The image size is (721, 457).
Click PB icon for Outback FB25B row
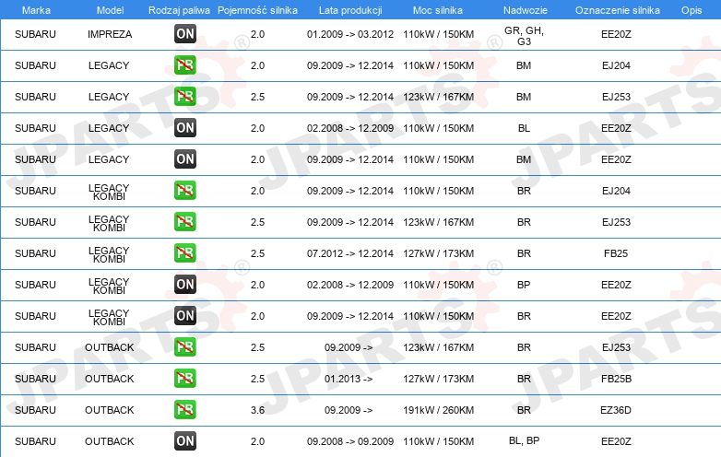click(185, 378)
